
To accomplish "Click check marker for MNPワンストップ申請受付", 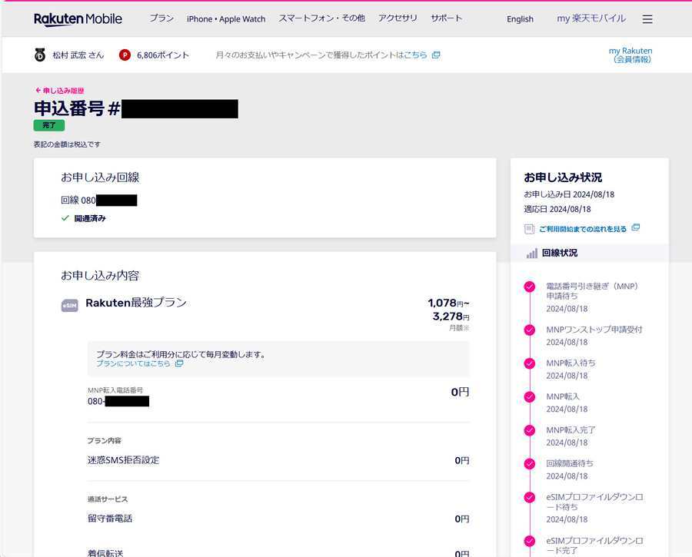I will pyautogui.click(x=530, y=330).
